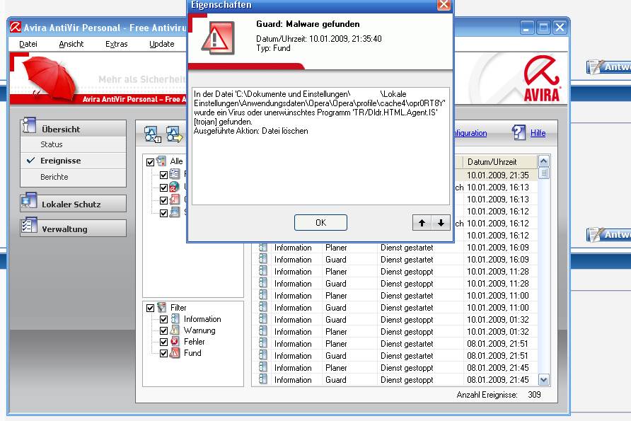Click the upper Antw button in the background window

click(609, 67)
